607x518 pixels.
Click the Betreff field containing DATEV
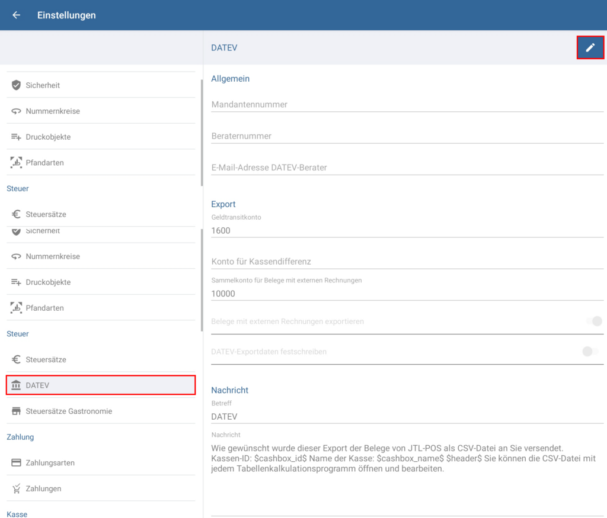(x=407, y=417)
